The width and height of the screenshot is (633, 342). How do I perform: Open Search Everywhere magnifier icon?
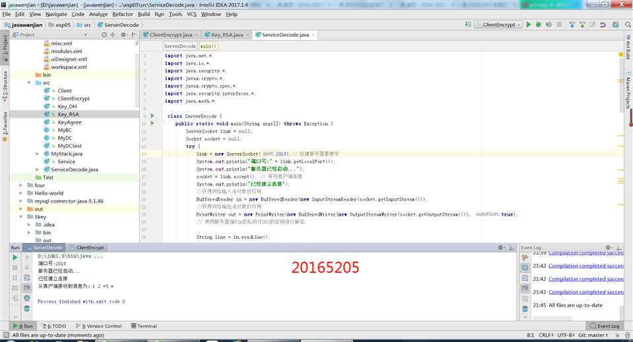point(628,24)
